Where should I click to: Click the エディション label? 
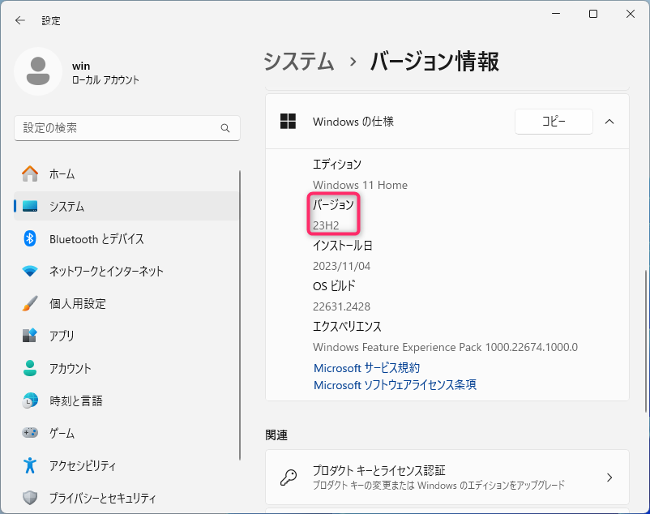tap(337, 165)
